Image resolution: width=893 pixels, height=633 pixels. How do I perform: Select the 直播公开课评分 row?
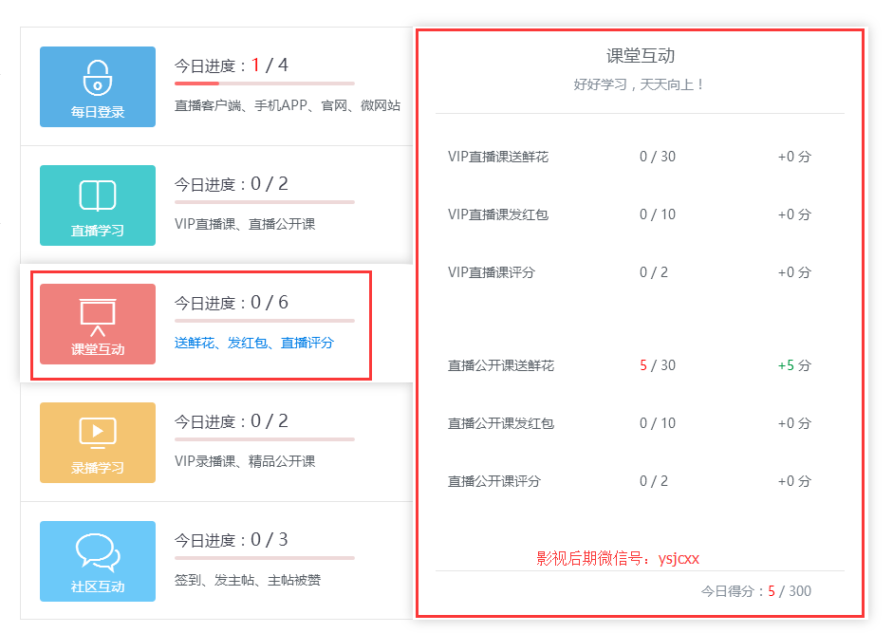click(x=494, y=481)
